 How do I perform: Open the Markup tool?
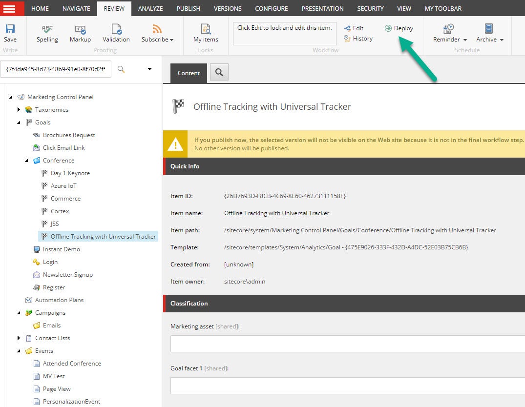(x=80, y=32)
